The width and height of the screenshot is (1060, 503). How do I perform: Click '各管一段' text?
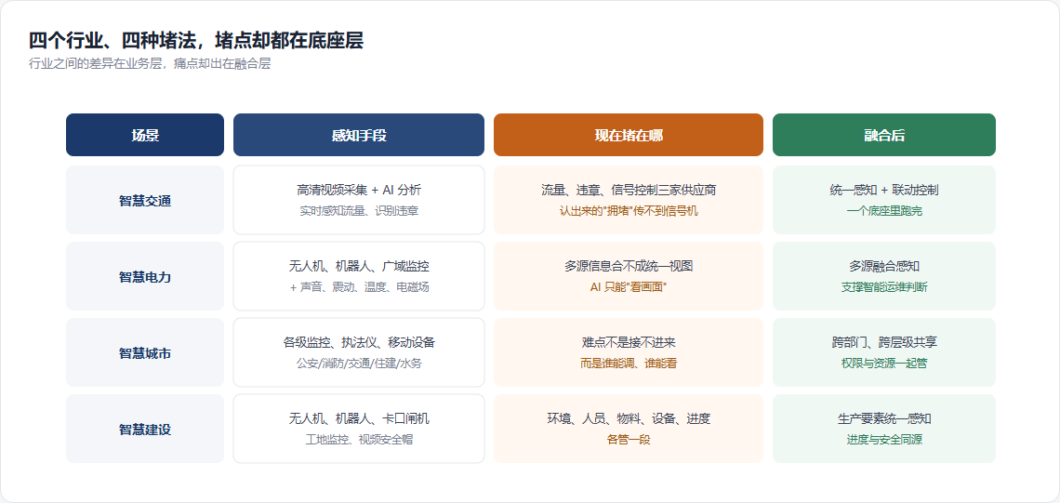point(629,440)
